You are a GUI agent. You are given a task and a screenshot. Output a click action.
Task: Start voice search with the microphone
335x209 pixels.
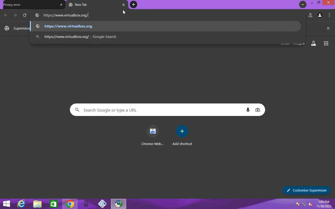click(248, 110)
